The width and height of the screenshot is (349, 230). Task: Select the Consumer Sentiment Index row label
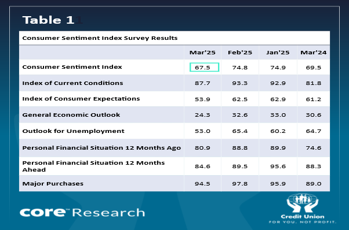pyautogui.click(x=72, y=67)
